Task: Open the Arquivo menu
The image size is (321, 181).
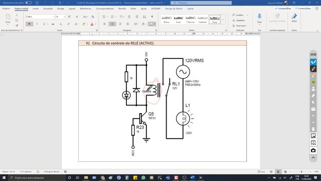Action: pos(6,9)
